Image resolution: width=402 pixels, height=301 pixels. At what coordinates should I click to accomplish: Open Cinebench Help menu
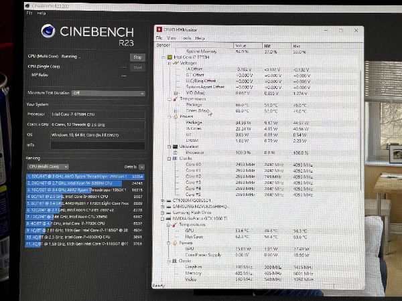[42, 13]
